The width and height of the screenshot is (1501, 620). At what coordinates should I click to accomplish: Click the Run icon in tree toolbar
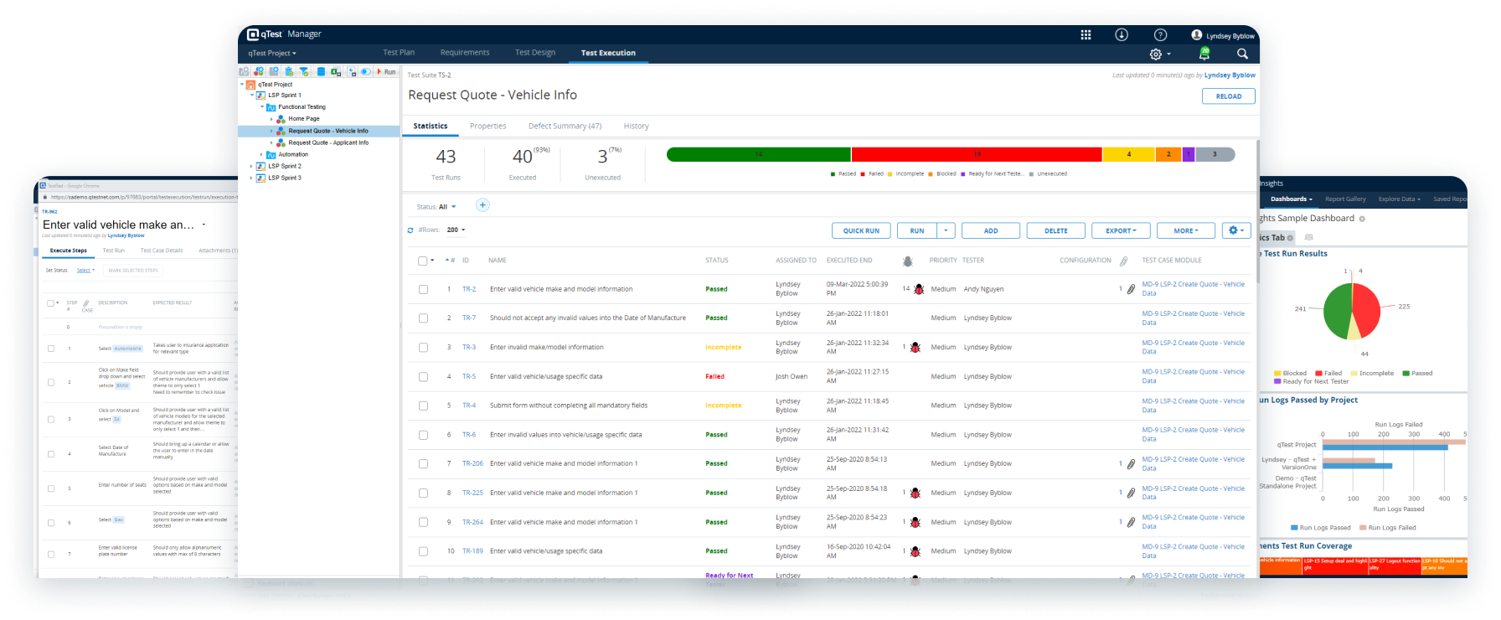[x=386, y=72]
